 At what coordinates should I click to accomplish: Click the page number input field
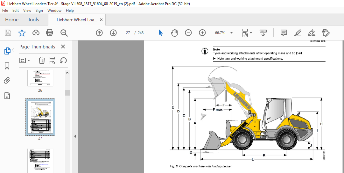pos(128,33)
